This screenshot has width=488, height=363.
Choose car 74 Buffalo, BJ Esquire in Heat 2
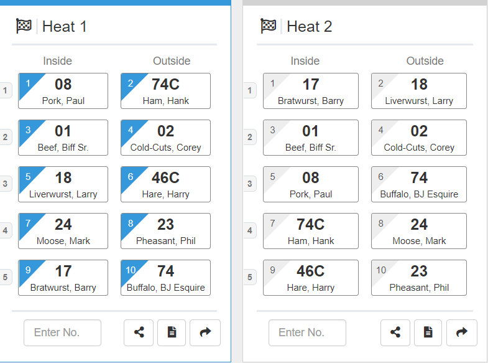pyautogui.click(x=419, y=184)
